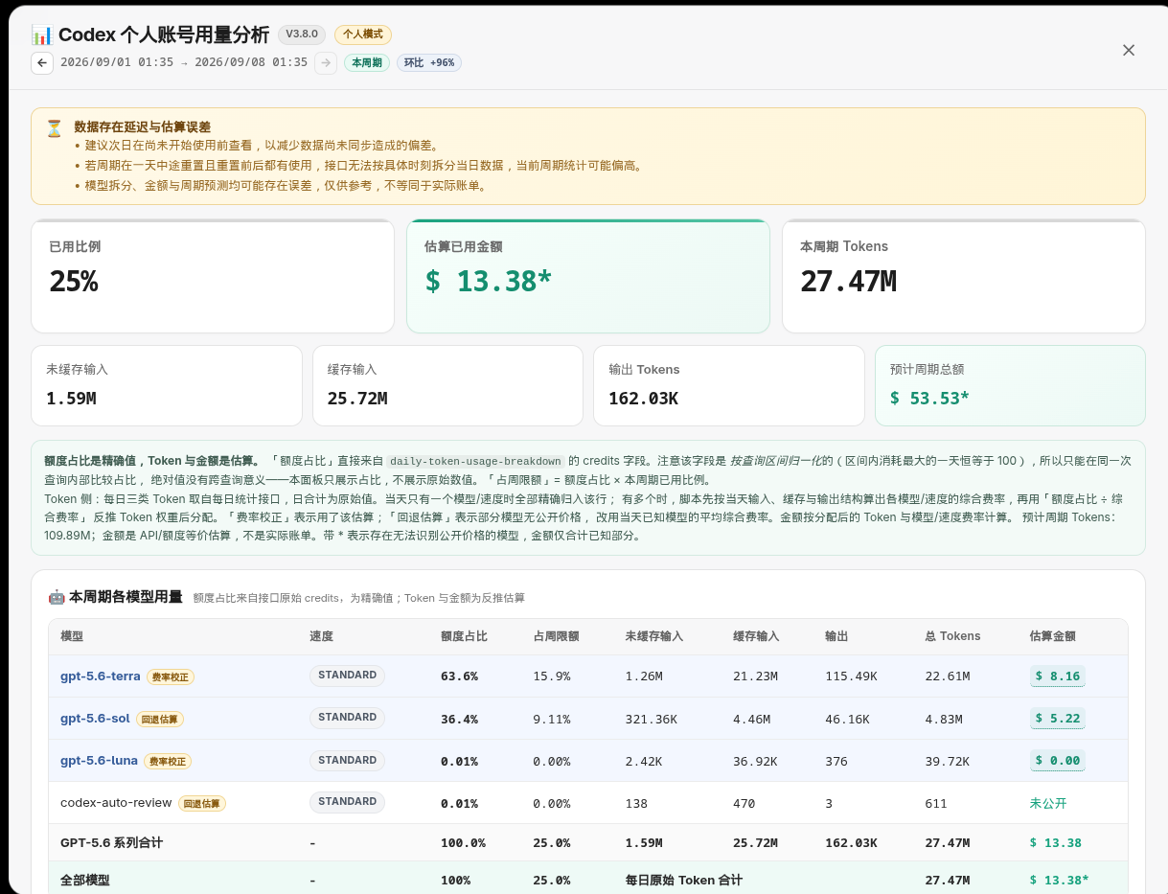Click the 个人模式 mode badge
The image size is (1168, 894).
[x=363, y=34]
